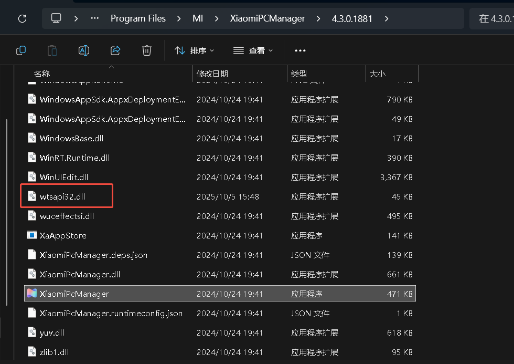Click the Rename toolbar icon
Screen dimensions: 514x364
pyautogui.click(x=84, y=50)
